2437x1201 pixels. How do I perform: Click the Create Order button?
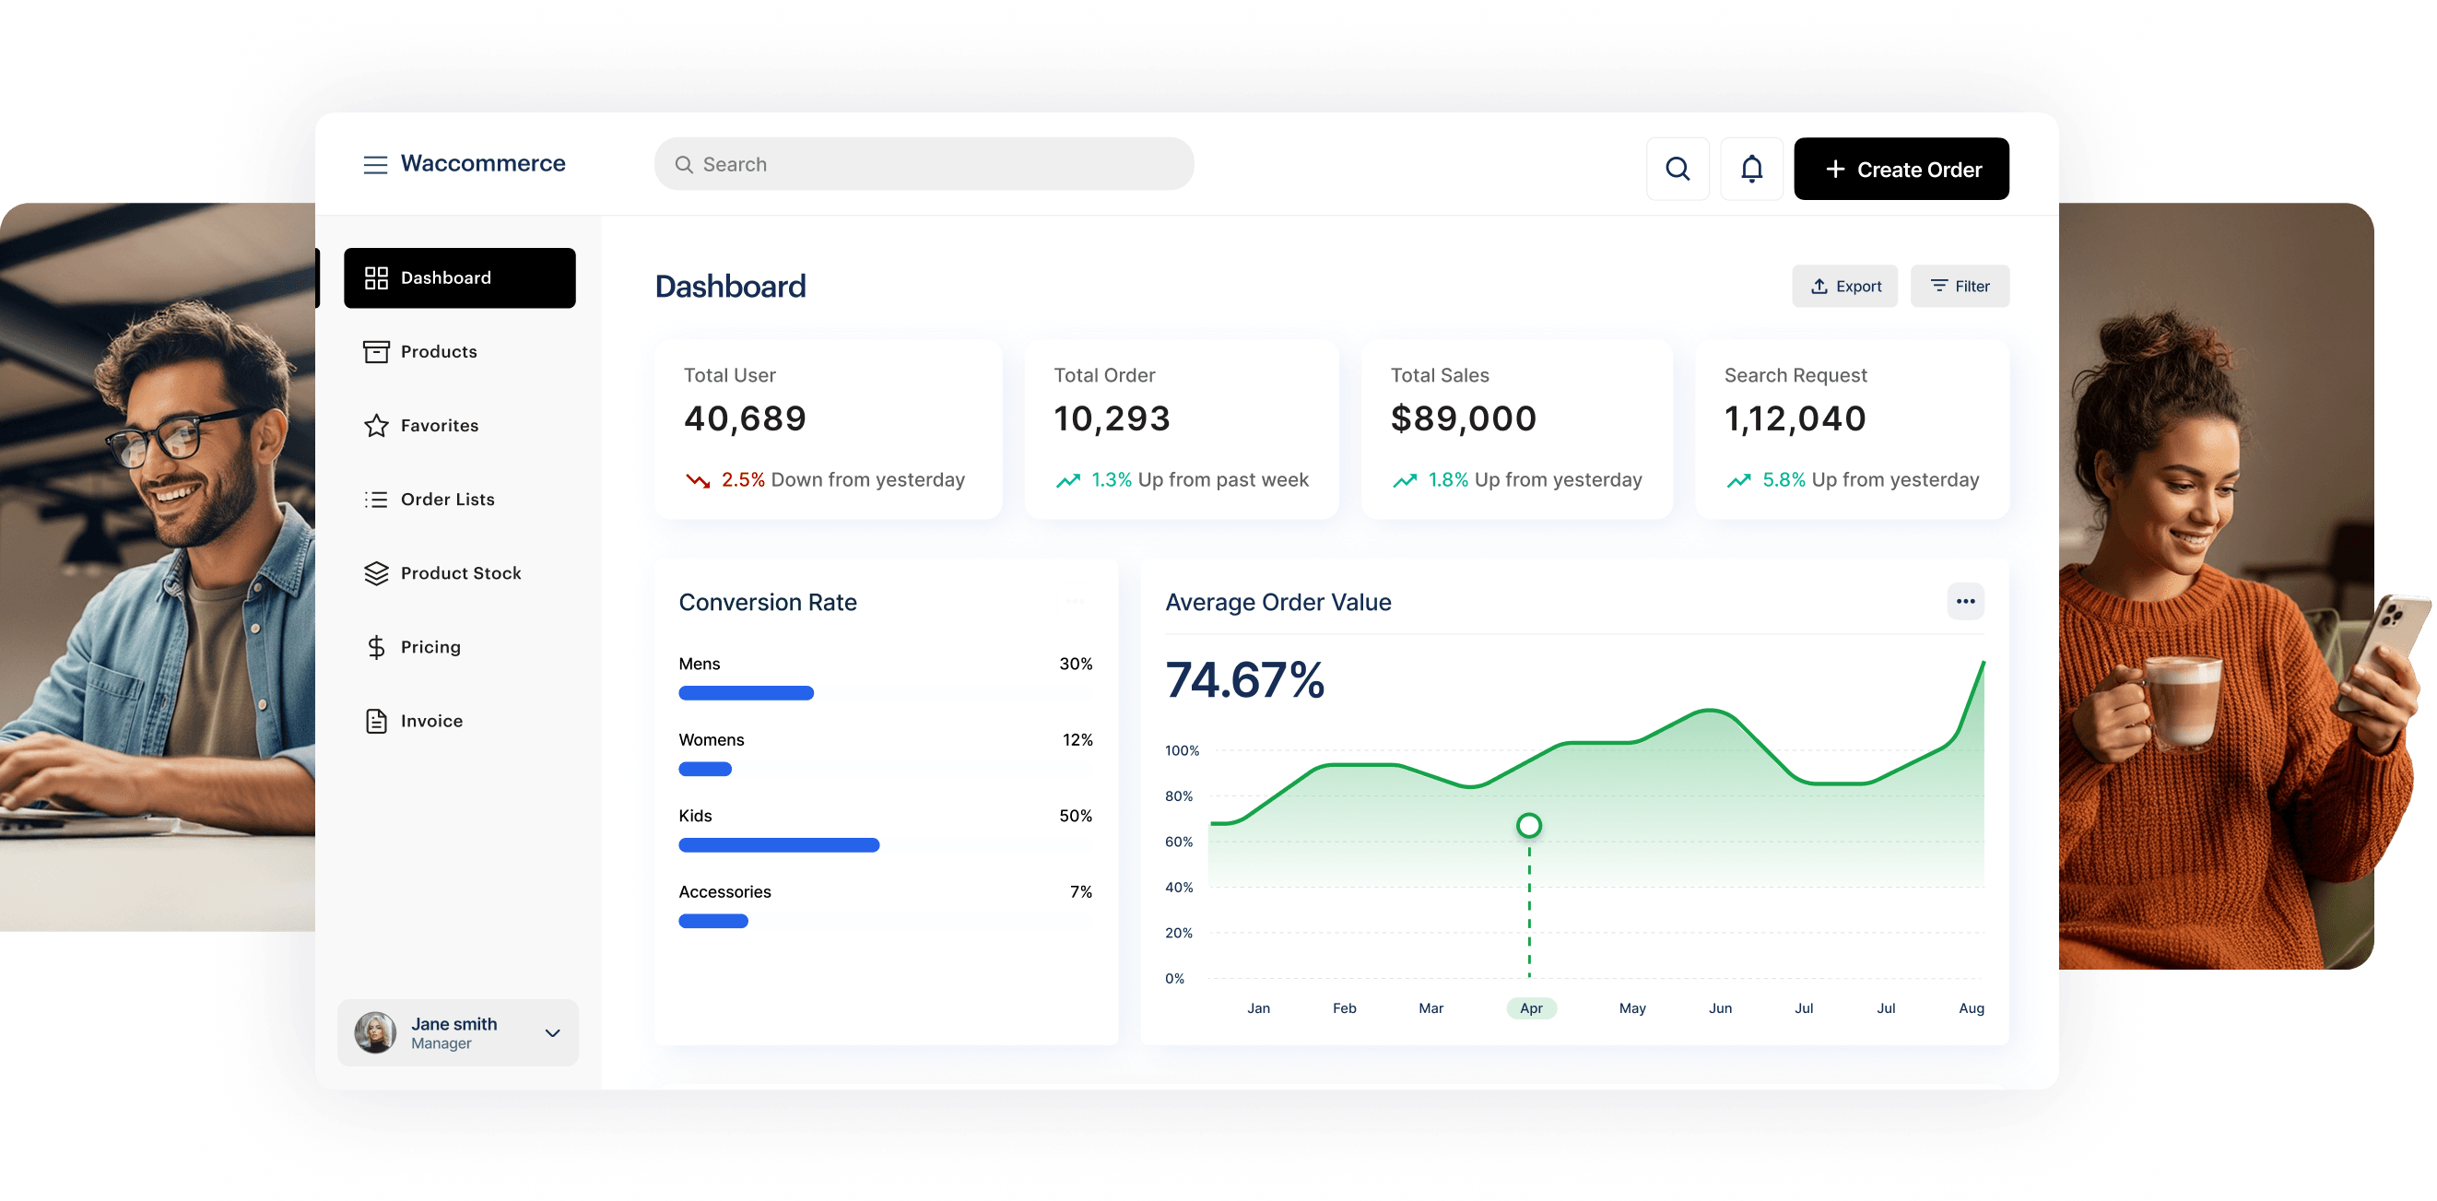pos(1901,169)
